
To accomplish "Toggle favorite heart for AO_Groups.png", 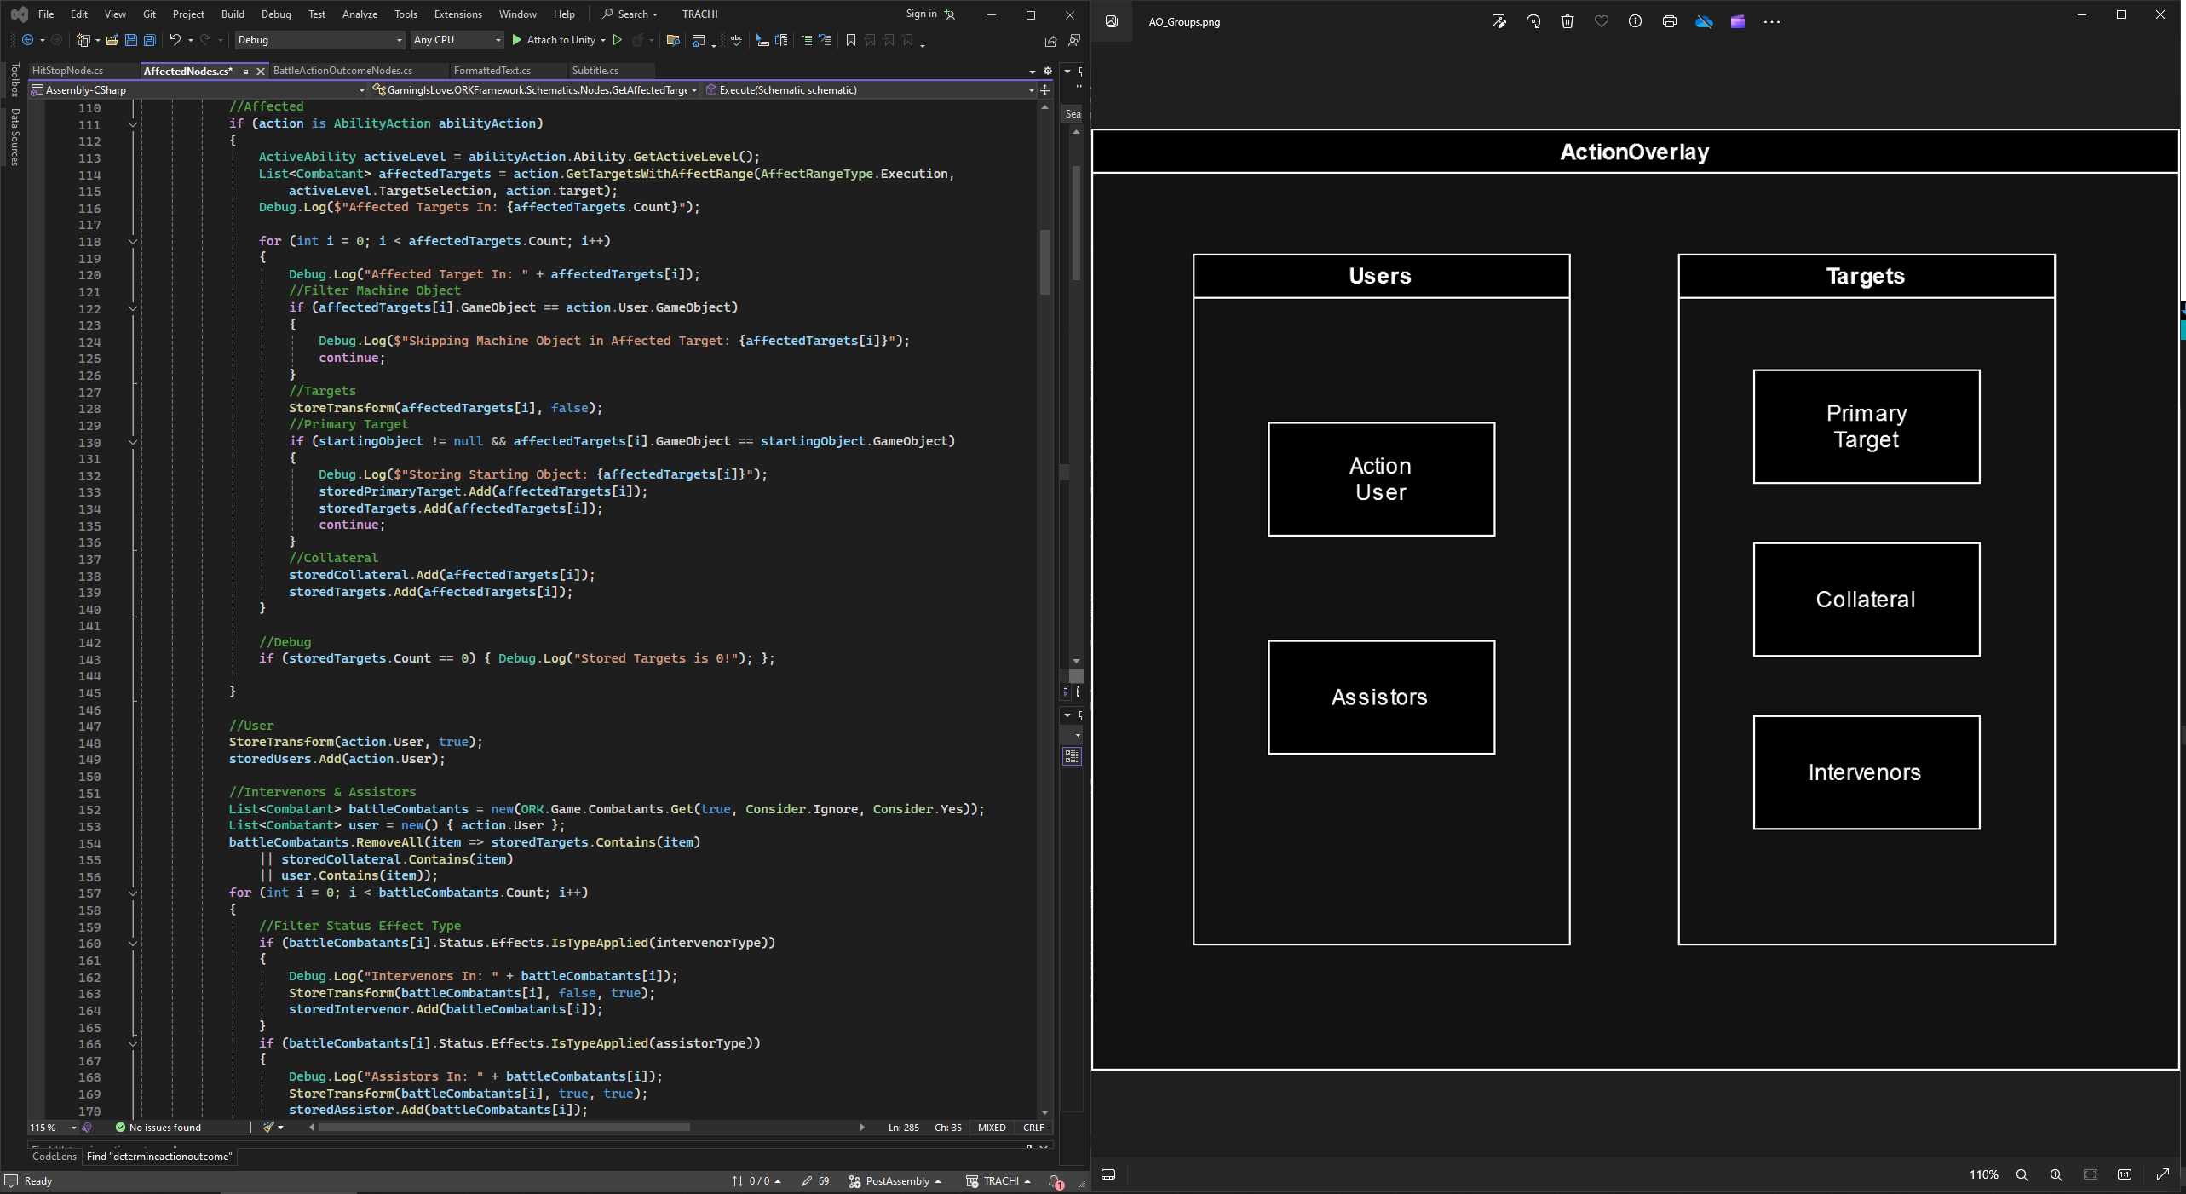I will point(1602,22).
